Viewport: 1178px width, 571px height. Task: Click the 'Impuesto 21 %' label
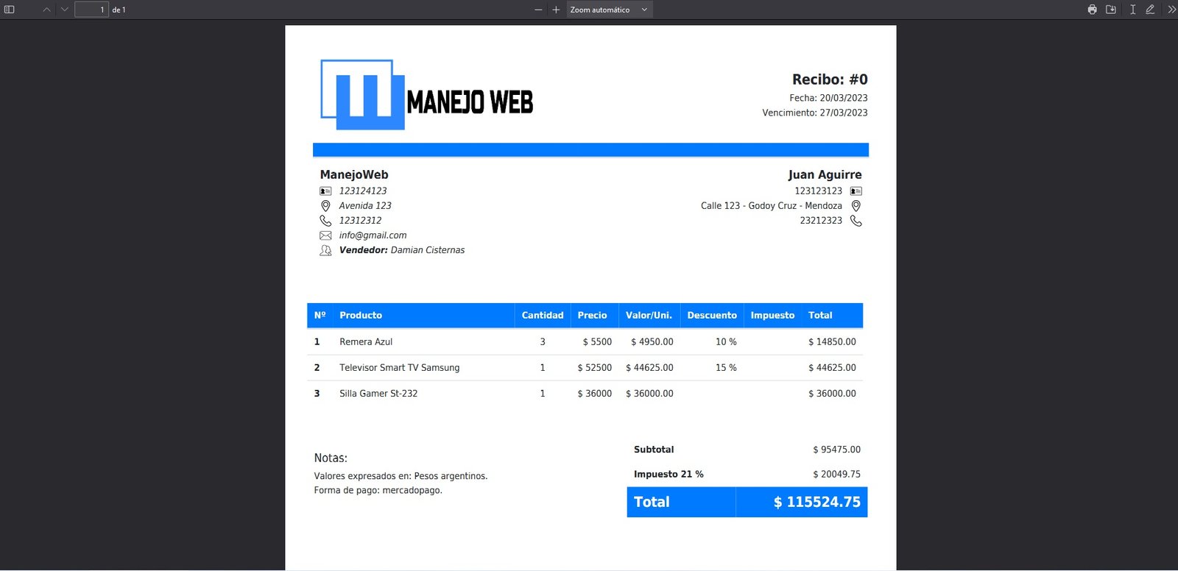(x=669, y=475)
